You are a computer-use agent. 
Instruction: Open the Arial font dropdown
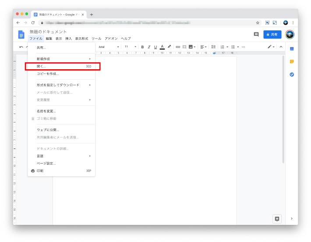[109, 47]
